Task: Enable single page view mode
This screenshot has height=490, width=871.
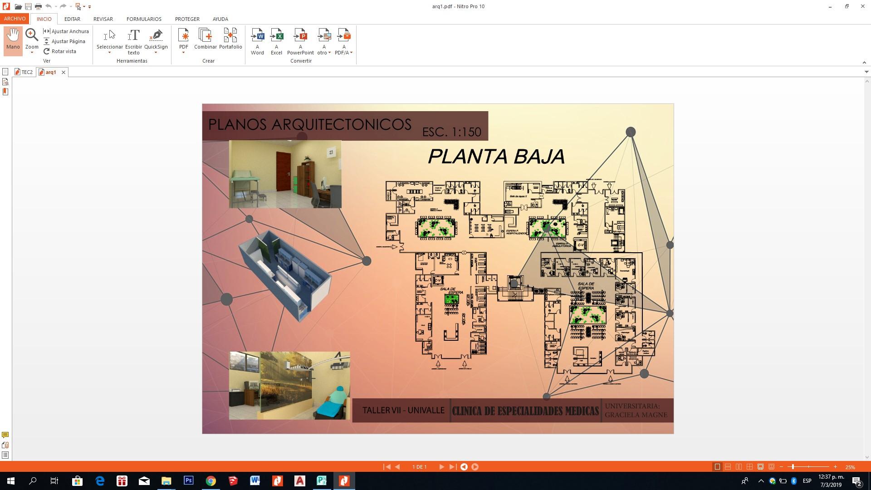Action: 717,467
